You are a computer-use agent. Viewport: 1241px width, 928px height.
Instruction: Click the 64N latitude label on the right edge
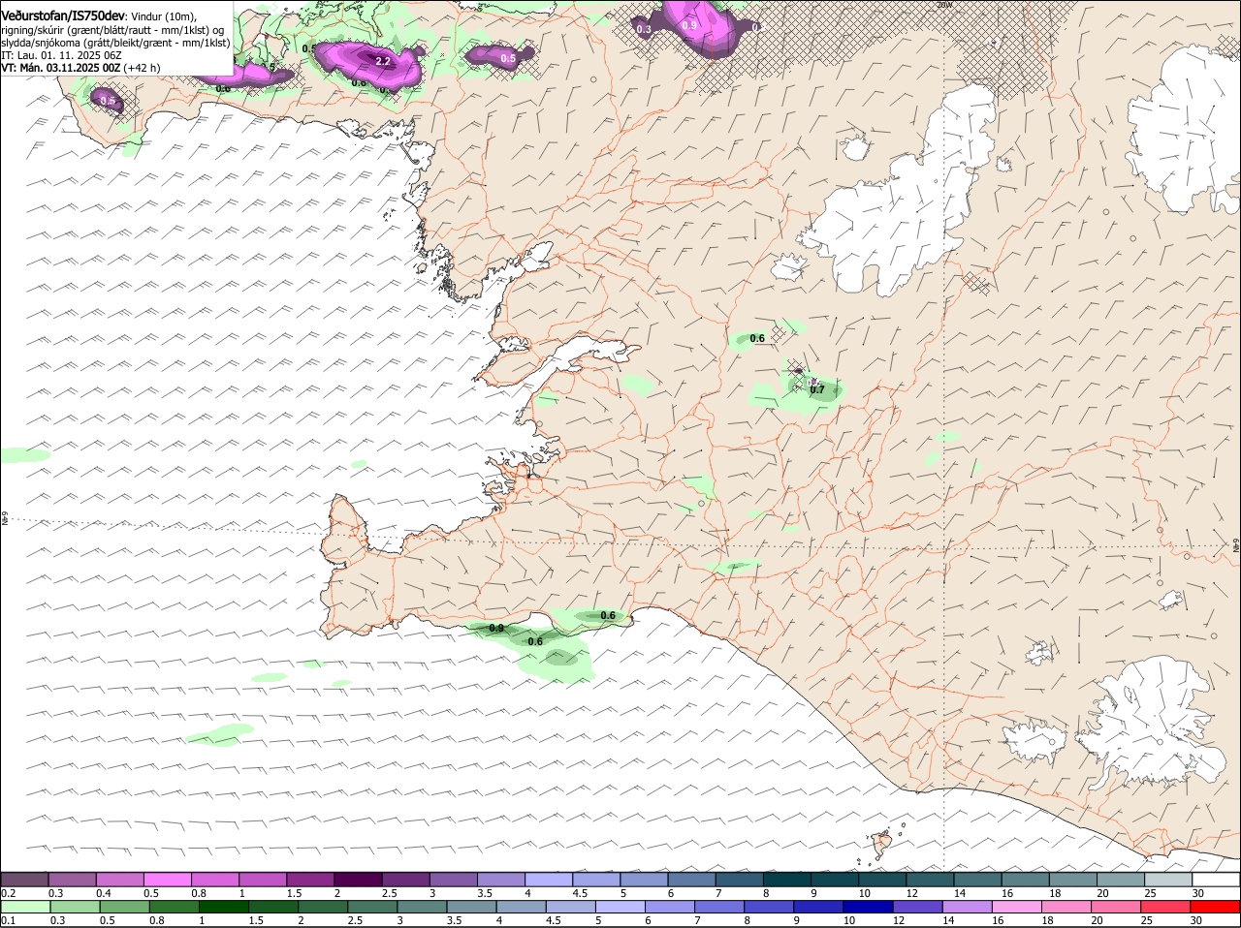[x=1235, y=547]
